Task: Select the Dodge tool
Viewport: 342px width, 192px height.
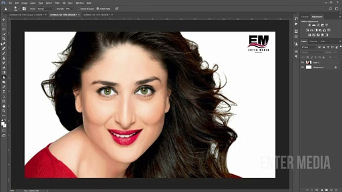Action: click(x=4, y=82)
